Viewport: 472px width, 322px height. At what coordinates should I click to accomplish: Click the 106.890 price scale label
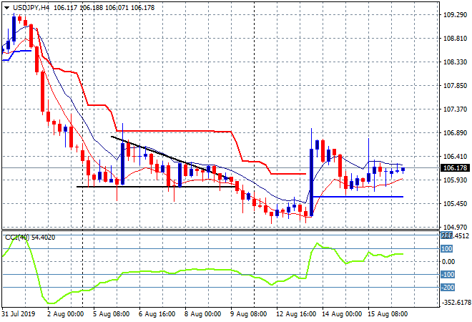coord(456,133)
